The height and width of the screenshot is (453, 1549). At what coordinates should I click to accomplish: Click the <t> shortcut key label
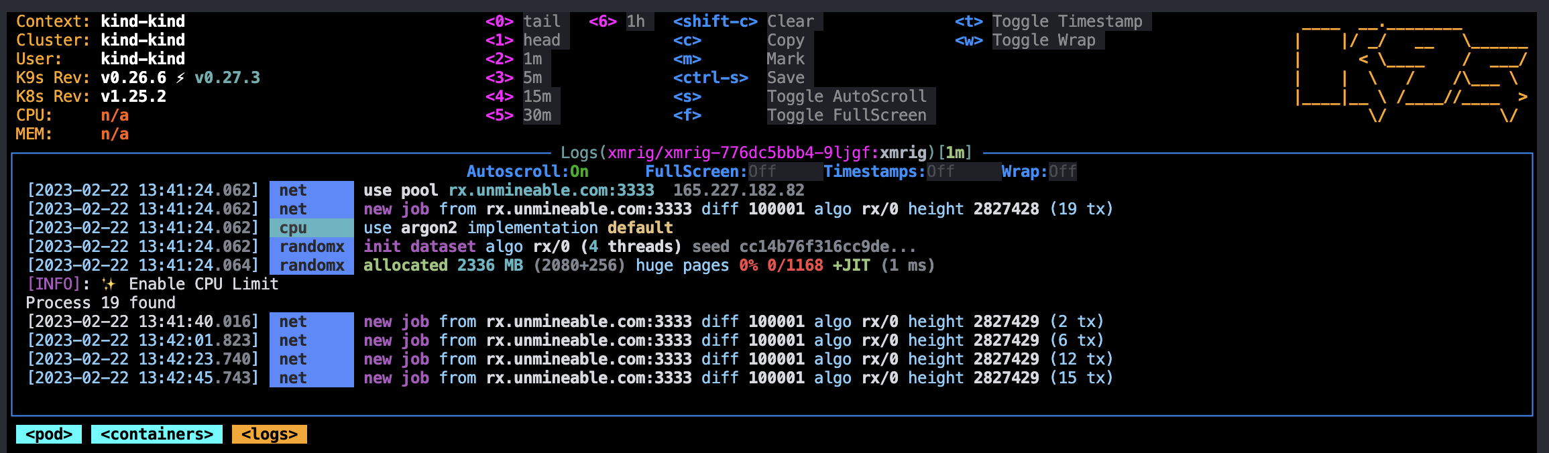click(969, 21)
